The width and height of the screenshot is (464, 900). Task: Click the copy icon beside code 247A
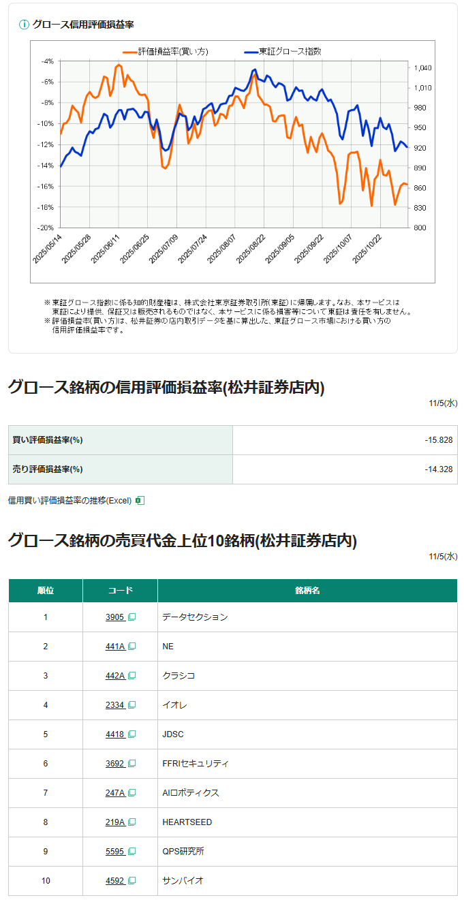point(132,793)
